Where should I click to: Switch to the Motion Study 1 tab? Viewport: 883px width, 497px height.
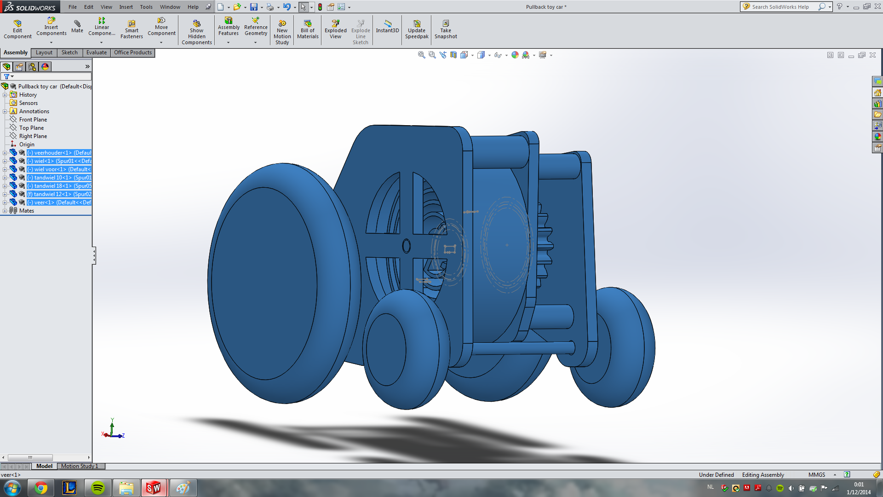tap(80, 466)
